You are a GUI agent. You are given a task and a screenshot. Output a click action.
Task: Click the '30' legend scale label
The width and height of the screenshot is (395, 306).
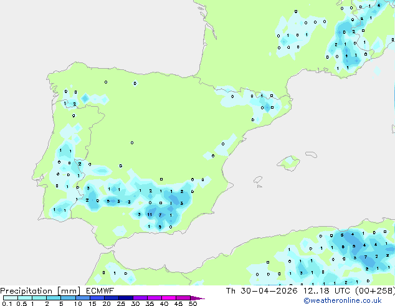(135, 304)
